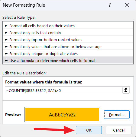Click the collapse dialog range selector icon
Viewport: 136px width, 137px height.
coord(126,90)
